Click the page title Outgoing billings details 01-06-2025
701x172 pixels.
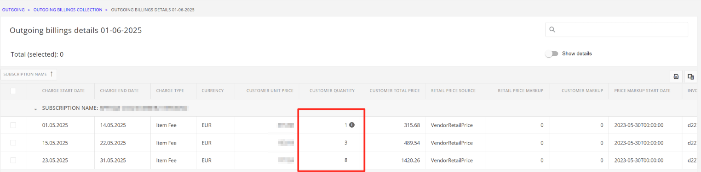click(76, 31)
